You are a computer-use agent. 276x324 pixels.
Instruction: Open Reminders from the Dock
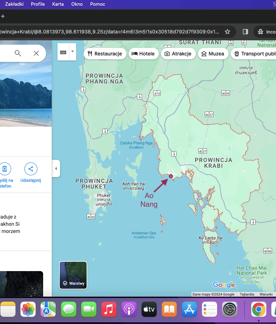210,309
